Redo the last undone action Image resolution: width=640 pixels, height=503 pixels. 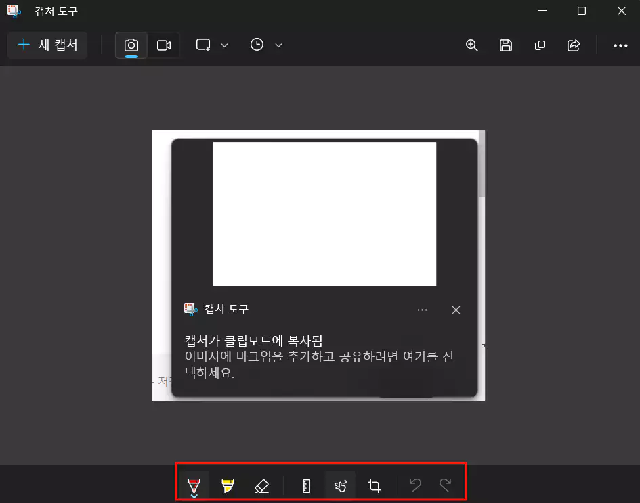coord(445,484)
